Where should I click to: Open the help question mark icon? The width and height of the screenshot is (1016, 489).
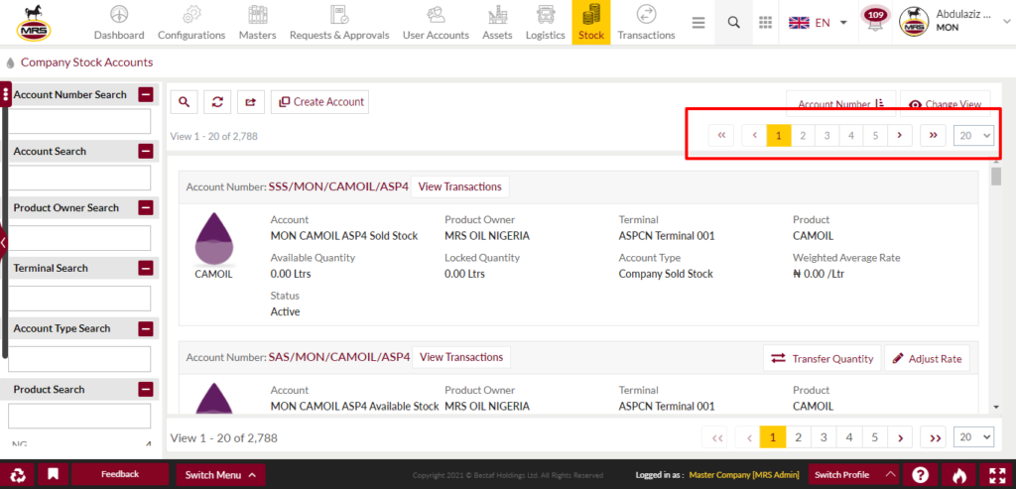(920, 475)
